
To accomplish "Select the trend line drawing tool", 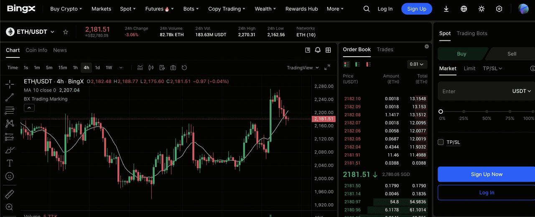I will 9,97.
